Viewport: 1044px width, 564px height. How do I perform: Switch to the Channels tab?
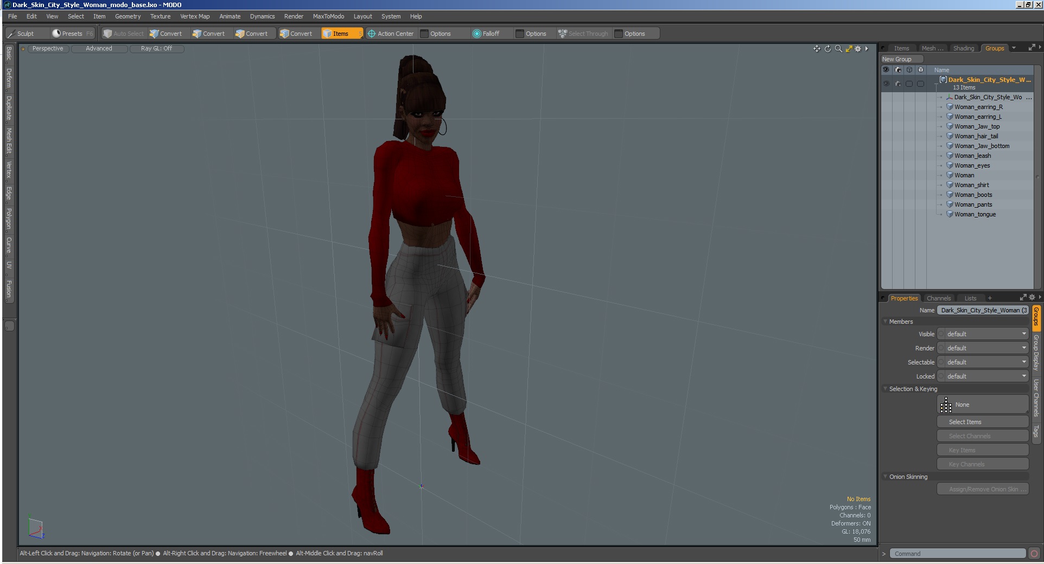[939, 298]
